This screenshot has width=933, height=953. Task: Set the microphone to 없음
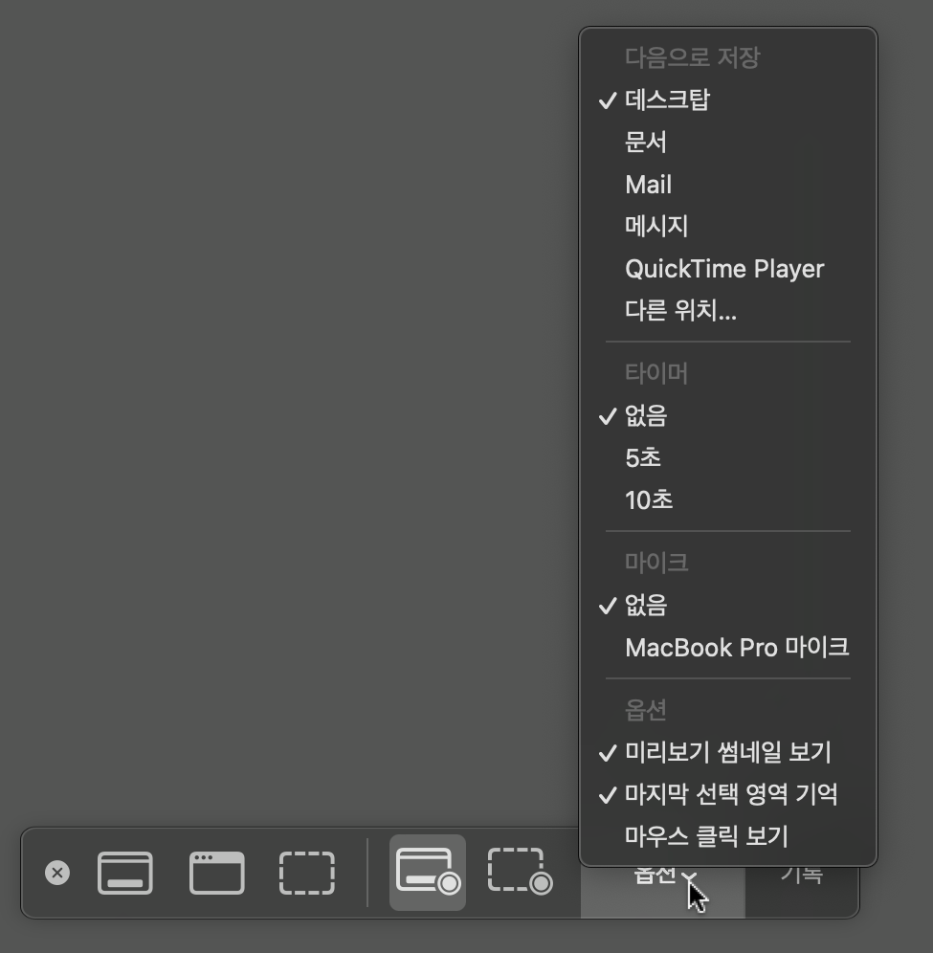[728, 606]
